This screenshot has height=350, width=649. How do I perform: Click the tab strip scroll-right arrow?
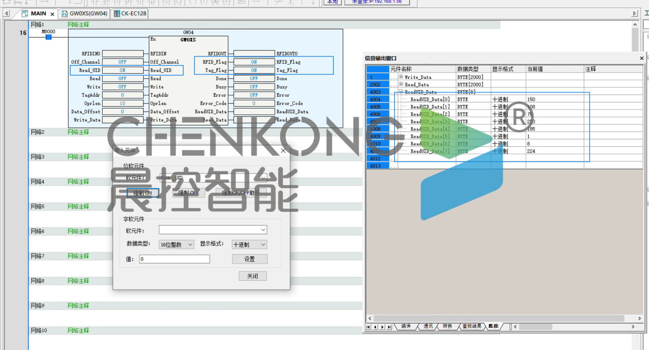pyautogui.click(x=635, y=14)
